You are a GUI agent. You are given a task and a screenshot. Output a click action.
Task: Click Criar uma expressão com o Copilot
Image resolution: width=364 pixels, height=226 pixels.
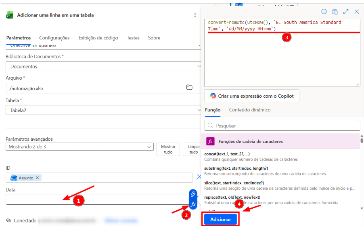[x=252, y=96]
